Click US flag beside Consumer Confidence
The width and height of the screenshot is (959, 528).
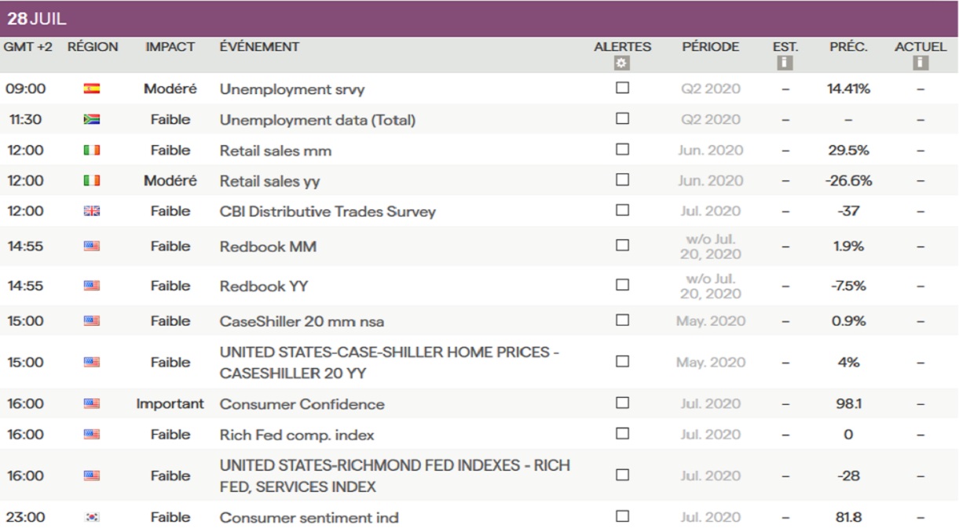[x=92, y=404]
